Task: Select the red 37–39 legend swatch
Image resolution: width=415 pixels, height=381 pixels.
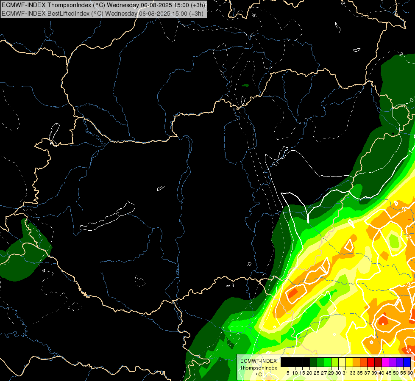Action: tap(371, 362)
